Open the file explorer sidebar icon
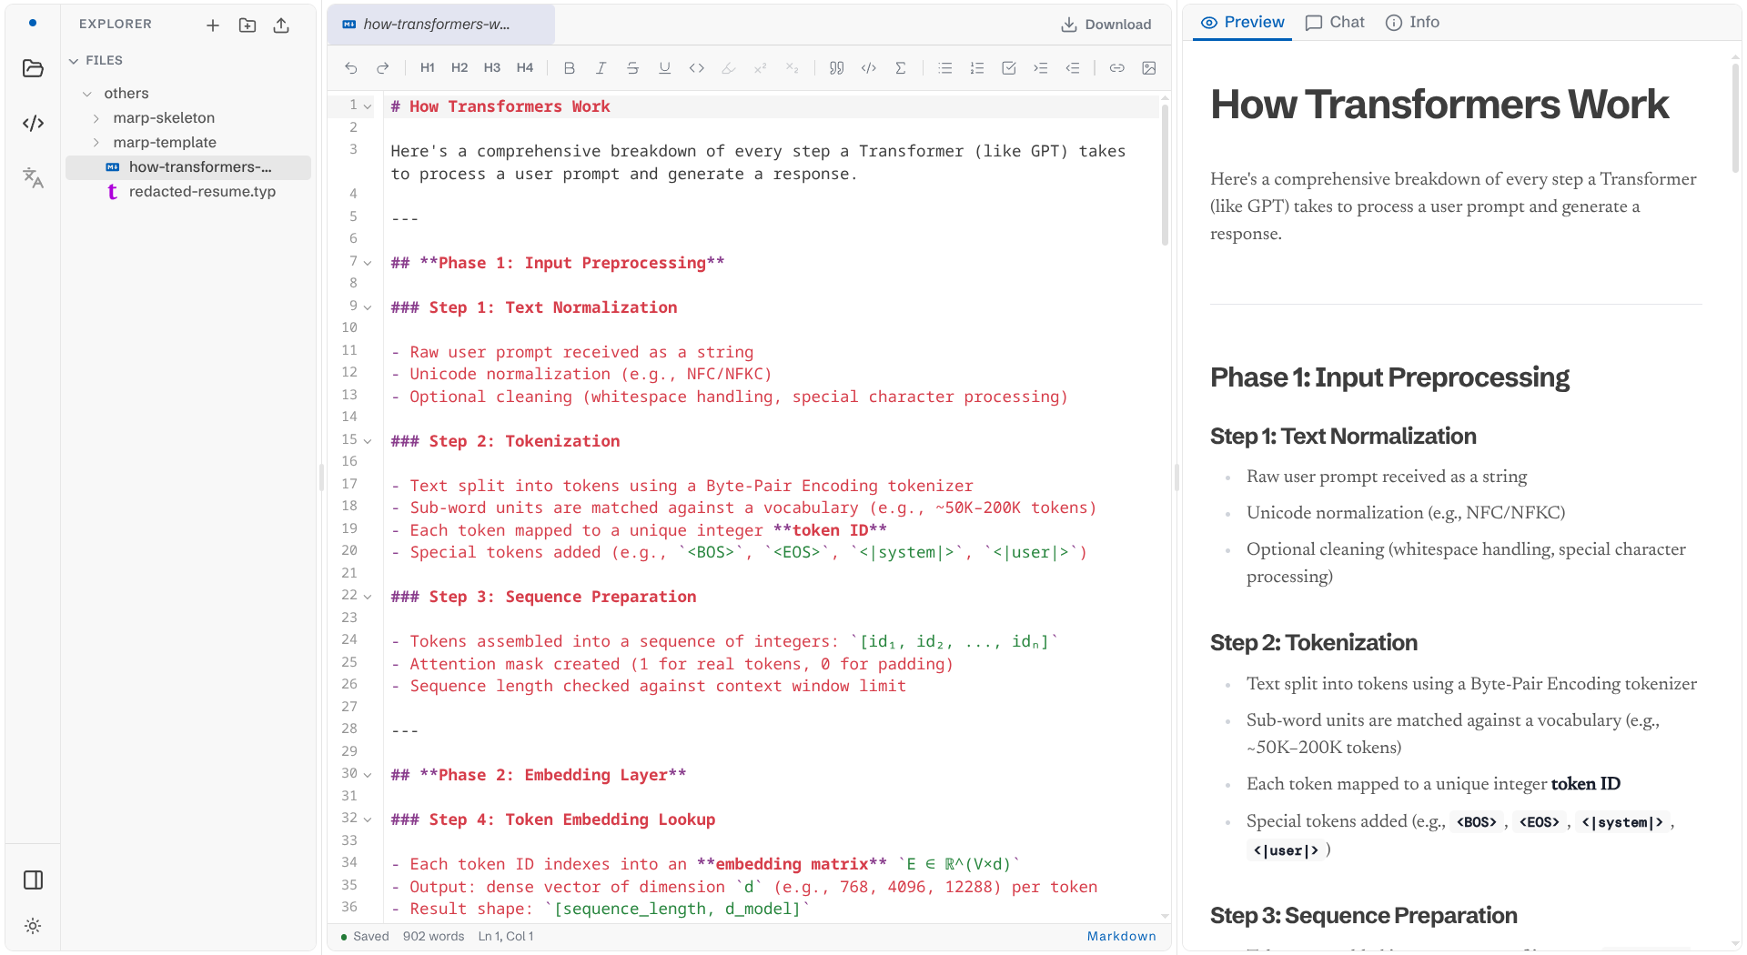 [x=33, y=68]
